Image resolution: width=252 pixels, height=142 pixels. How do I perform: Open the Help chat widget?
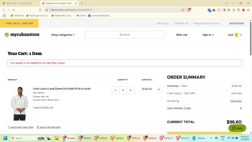click(237, 128)
